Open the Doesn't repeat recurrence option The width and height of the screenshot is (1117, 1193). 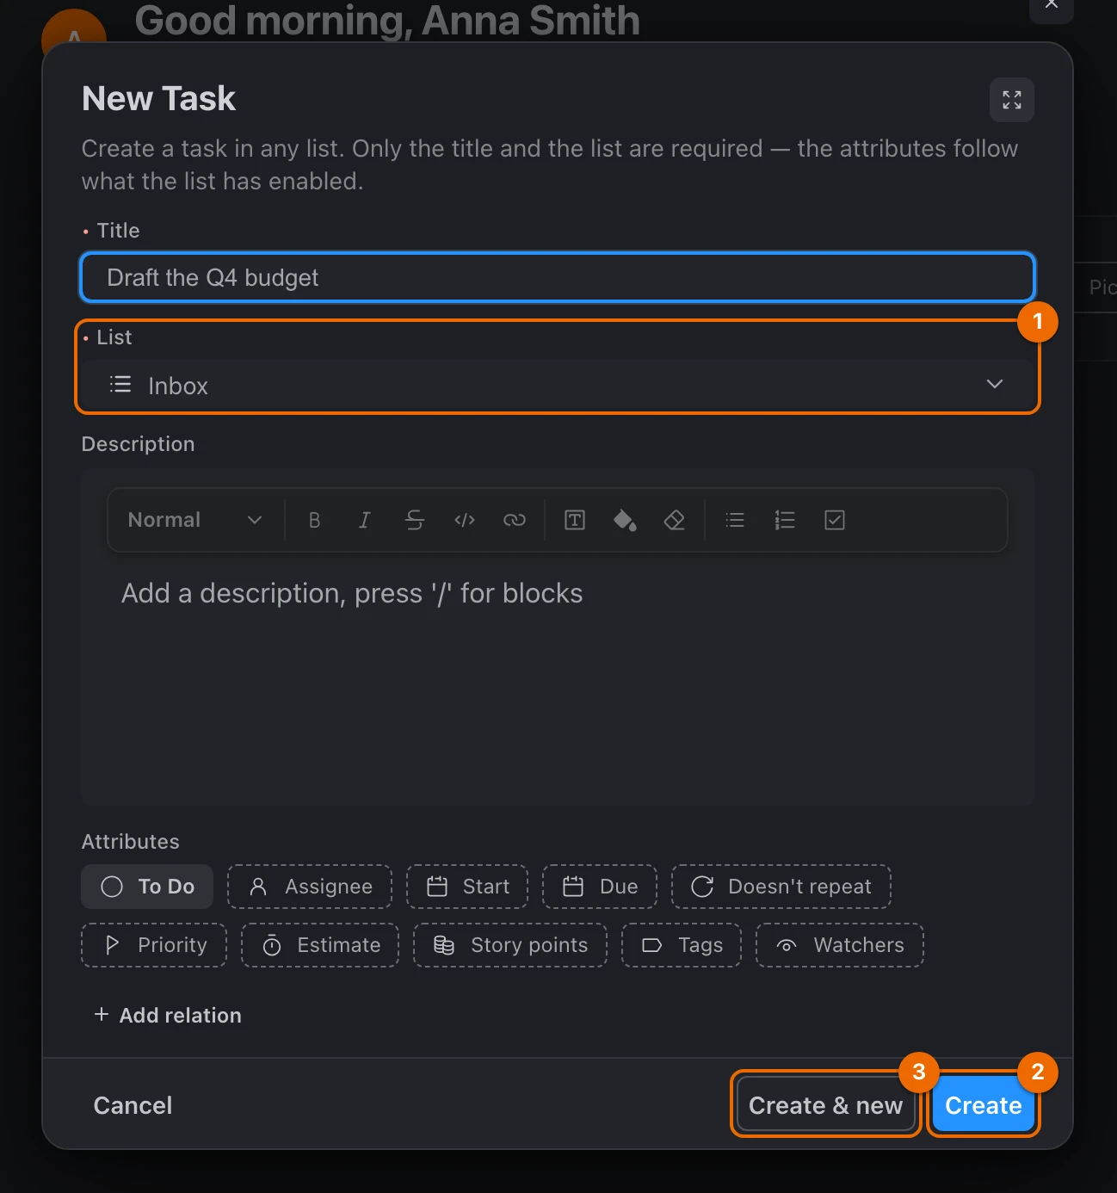(x=781, y=887)
